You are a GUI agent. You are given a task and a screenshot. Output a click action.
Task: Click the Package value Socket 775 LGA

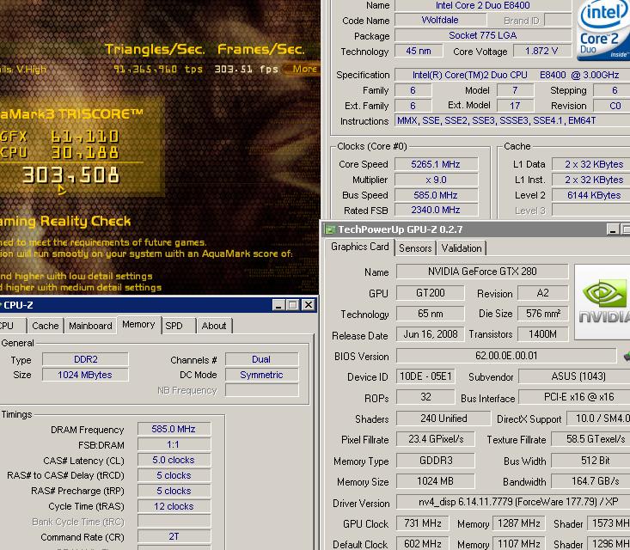coord(483,35)
